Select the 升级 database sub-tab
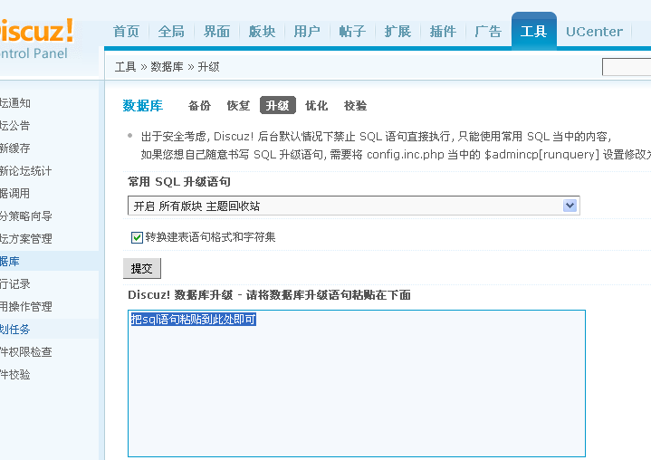Viewport: 651px width, 460px height. [278, 105]
